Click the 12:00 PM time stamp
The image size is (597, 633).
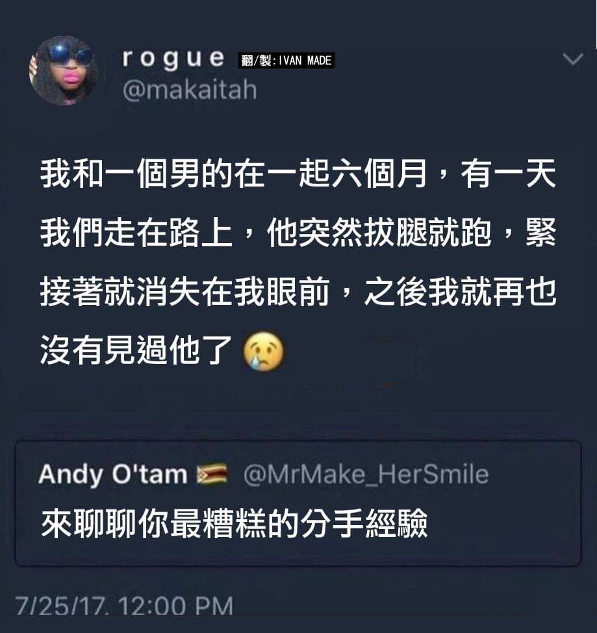176,606
